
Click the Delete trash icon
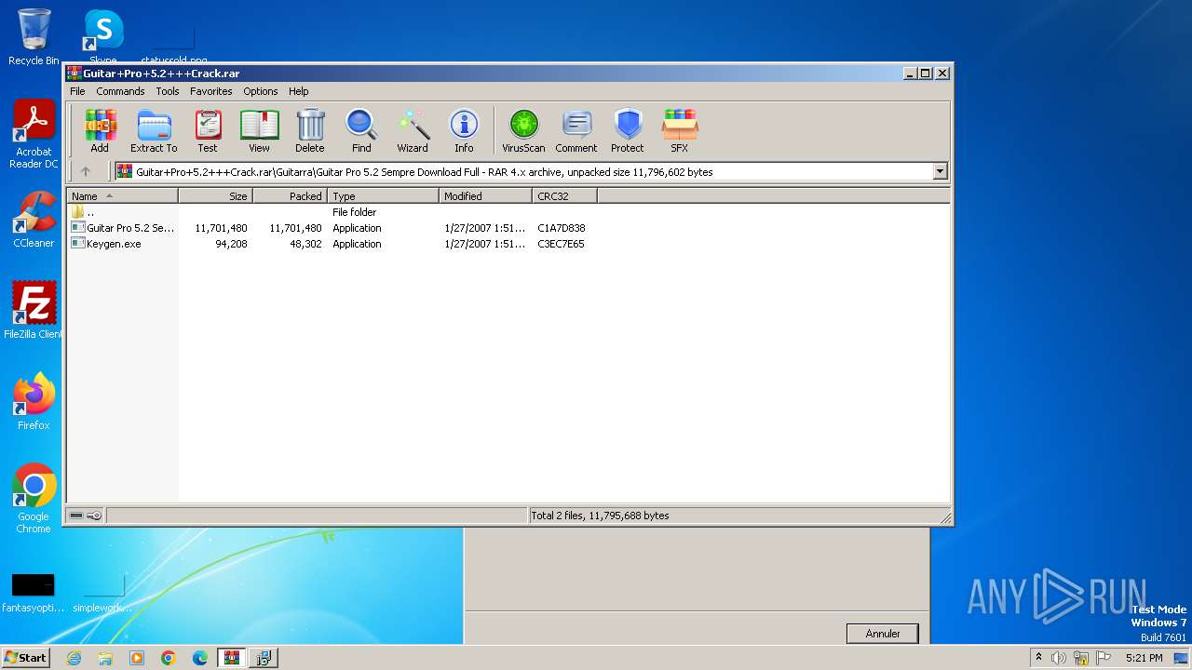pos(310,130)
